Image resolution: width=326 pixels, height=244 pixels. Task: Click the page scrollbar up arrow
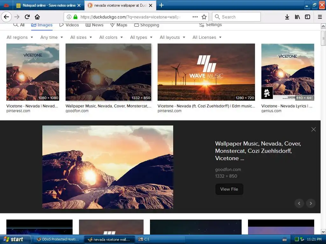click(x=323, y=26)
